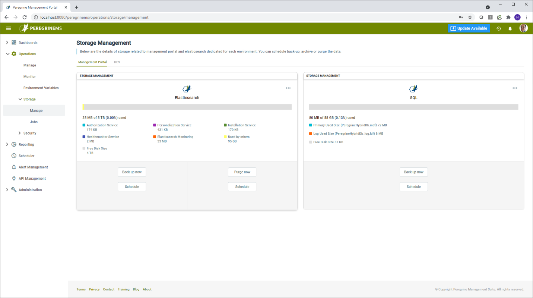Image resolution: width=533 pixels, height=298 pixels.
Task: Click the Used by others yellow swatch
Action: point(225,137)
